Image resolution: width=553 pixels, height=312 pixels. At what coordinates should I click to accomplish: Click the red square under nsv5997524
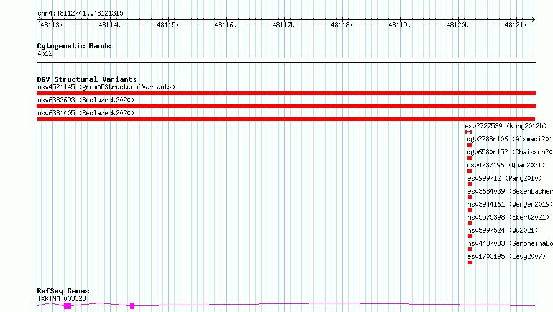(x=470, y=236)
